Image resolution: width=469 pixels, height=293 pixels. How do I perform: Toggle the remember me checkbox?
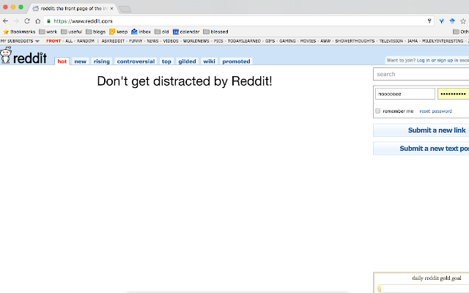[377, 111]
